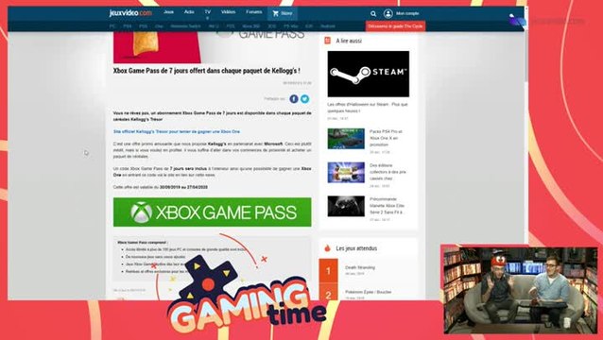Open the Forums menu

[254, 12]
